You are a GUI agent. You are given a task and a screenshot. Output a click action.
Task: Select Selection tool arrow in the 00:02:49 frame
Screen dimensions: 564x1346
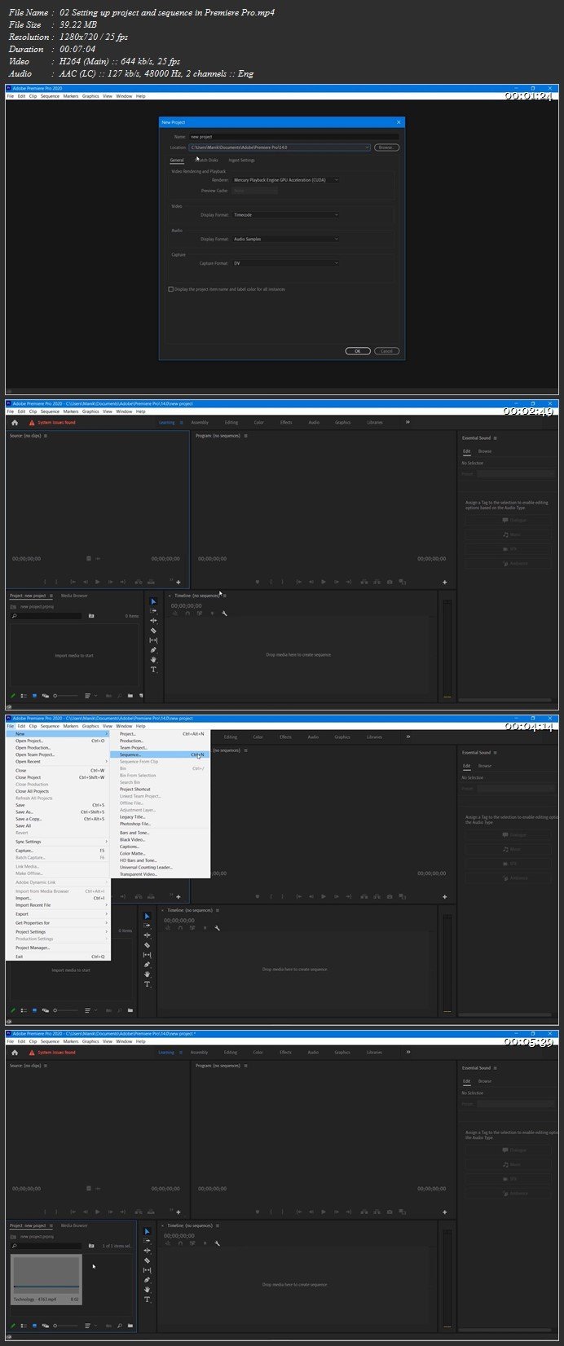pos(153,601)
